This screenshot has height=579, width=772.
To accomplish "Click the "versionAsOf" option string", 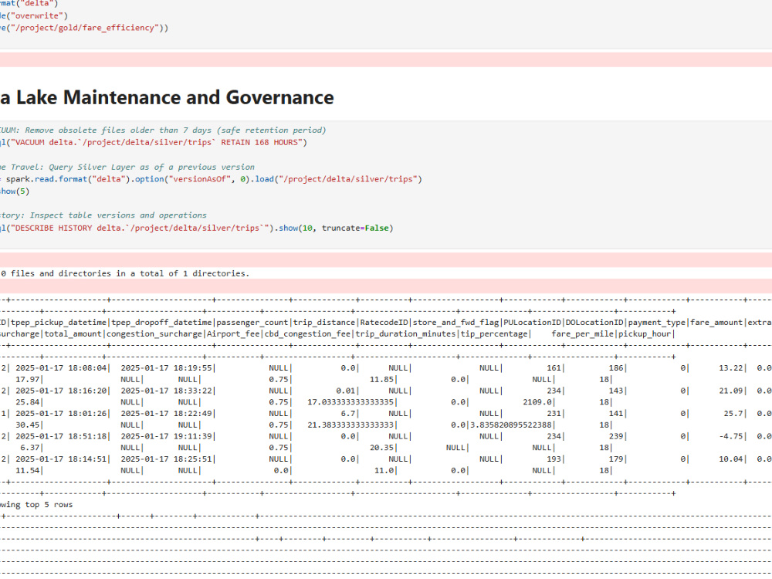I will click(x=201, y=179).
